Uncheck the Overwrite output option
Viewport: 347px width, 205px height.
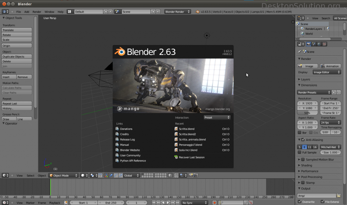[x=300, y=202]
